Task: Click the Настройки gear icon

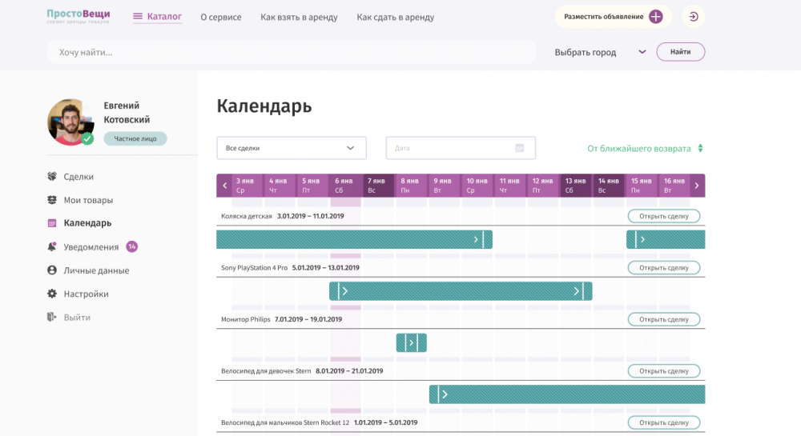Action: [52, 294]
